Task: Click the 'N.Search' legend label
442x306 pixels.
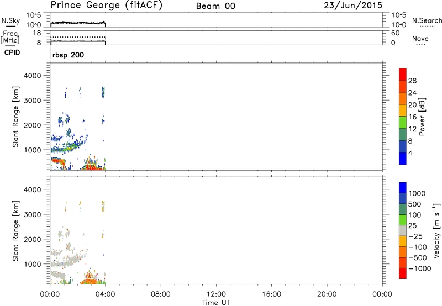Action: click(427, 20)
